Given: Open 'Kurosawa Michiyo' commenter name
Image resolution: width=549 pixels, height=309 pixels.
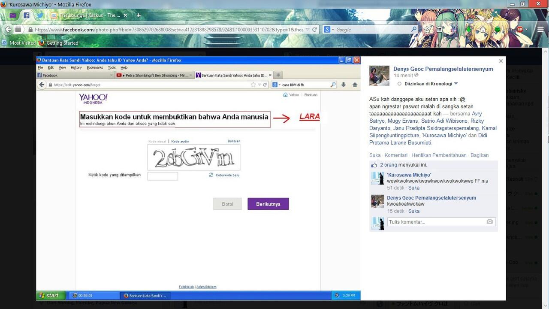Looking at the screenshot, I should coord(409,175).
